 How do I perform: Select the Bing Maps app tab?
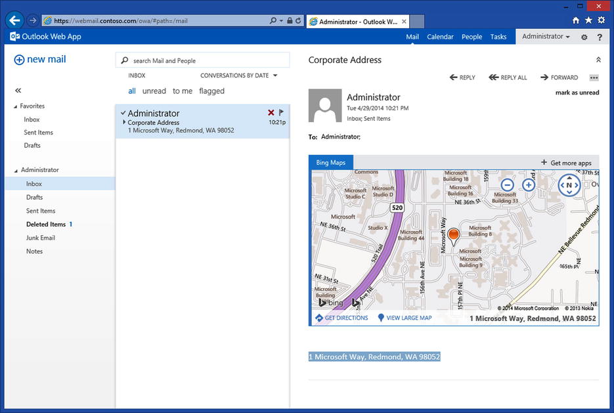(331, 162)
